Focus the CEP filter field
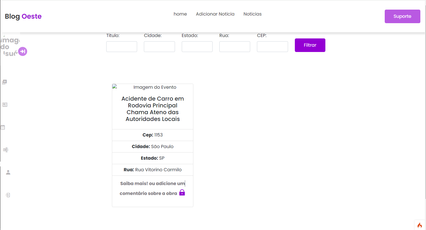The height and width of the screenshot is (230, 426). coord(272,47)
